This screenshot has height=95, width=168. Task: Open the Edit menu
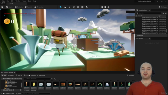[12, 1]
